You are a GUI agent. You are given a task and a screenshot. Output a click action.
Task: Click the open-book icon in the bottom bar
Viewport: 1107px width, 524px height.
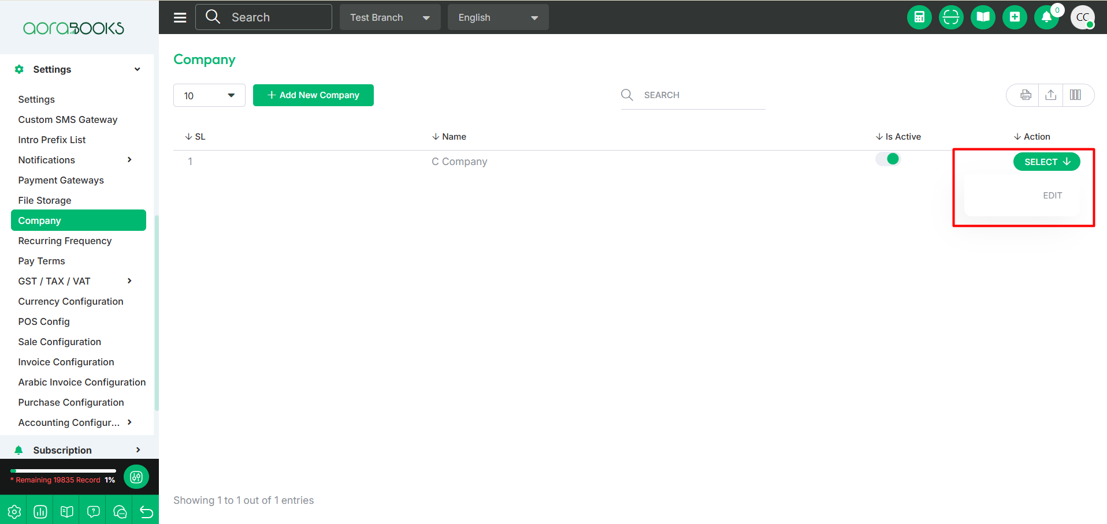click(x=67, y=511)
